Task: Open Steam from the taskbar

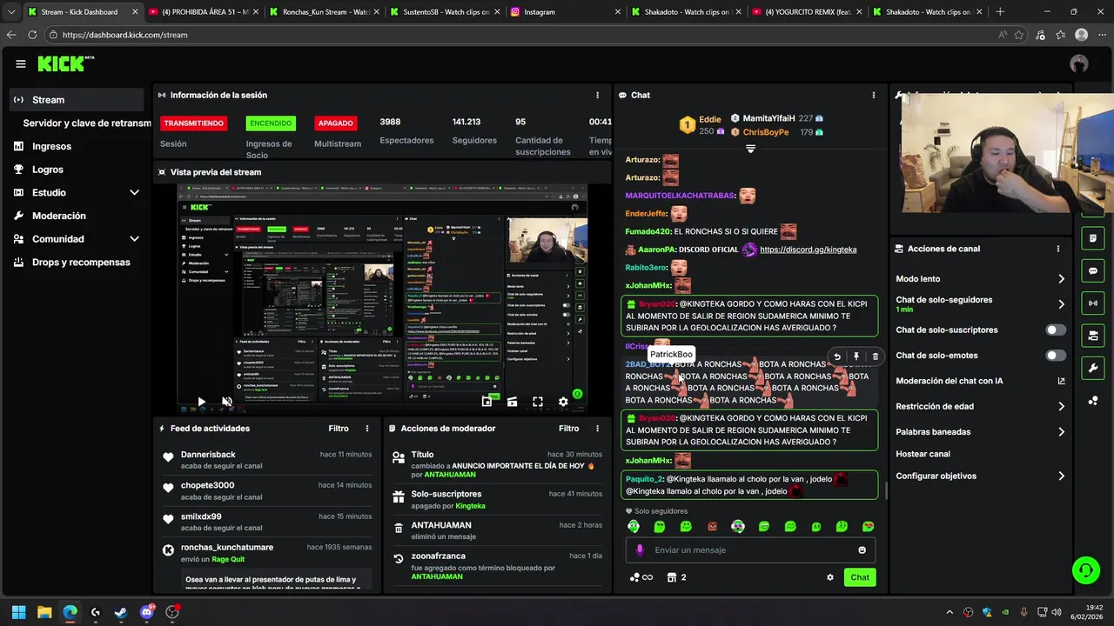Action: coord(121,612)
